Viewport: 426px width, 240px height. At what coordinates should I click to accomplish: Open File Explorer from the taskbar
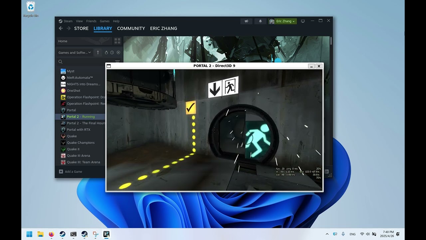click(40, 234)
